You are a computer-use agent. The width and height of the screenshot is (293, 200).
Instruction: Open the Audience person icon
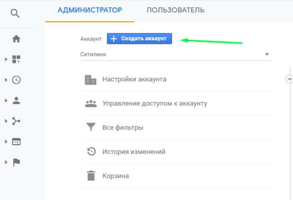(x=16, y=100)
